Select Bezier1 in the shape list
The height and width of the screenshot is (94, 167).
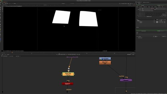pyautogui.click(x=141, y=23)
